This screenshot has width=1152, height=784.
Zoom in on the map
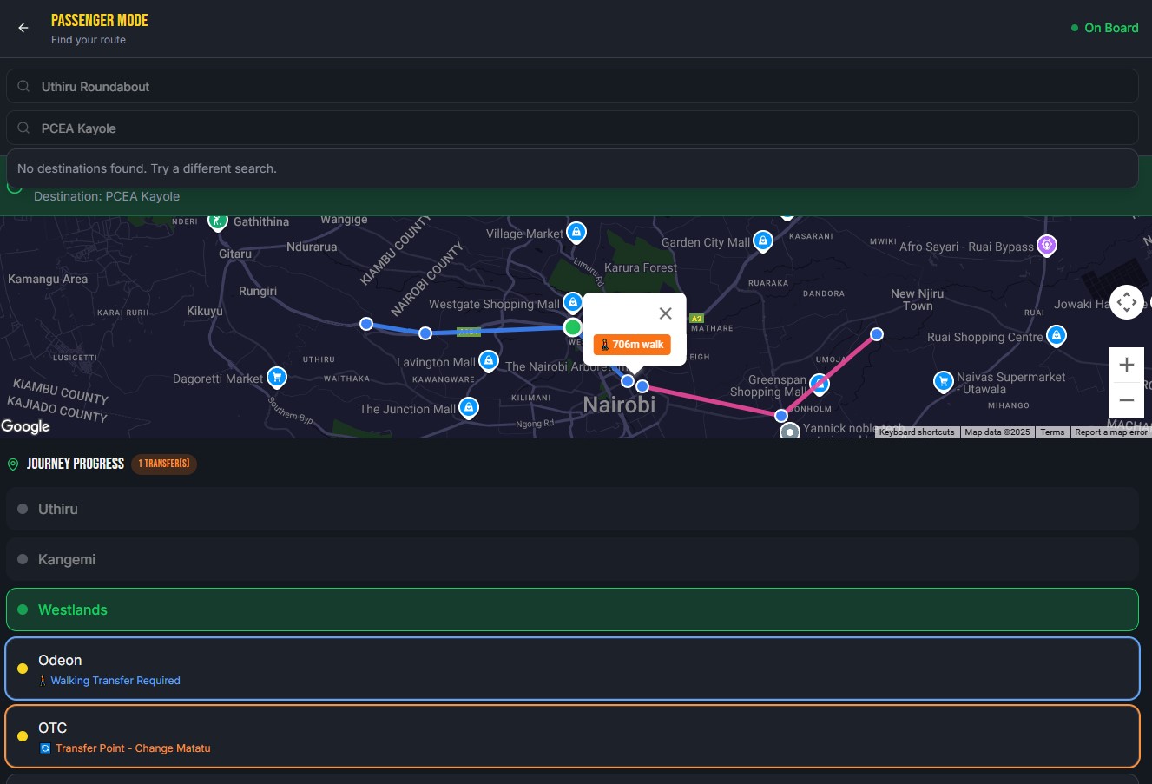coord(1126,365)
